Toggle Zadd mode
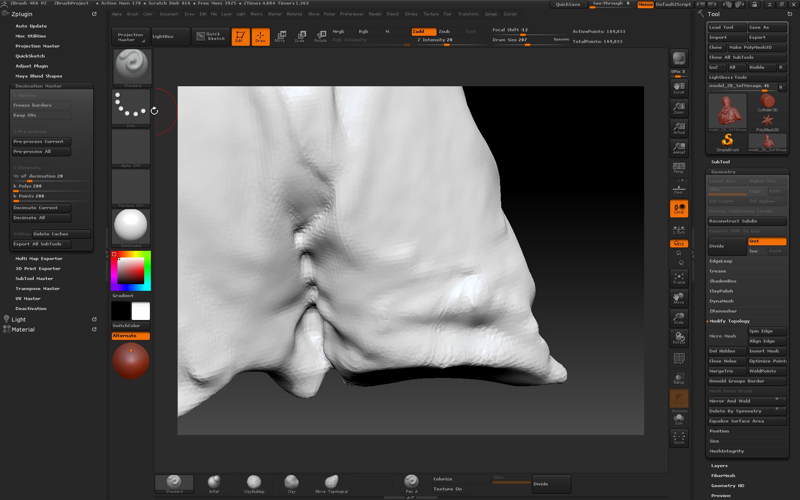800x500 pixels. pos(424,32)
